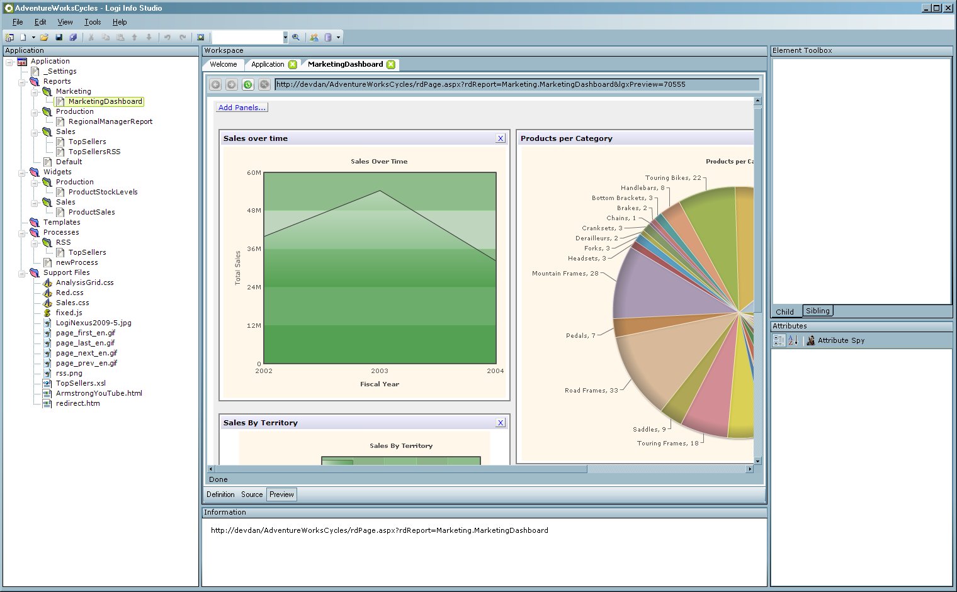This screenshot has height=592, width=957.
Task: Click the undo toolbar icon
Action: [167, 37]
